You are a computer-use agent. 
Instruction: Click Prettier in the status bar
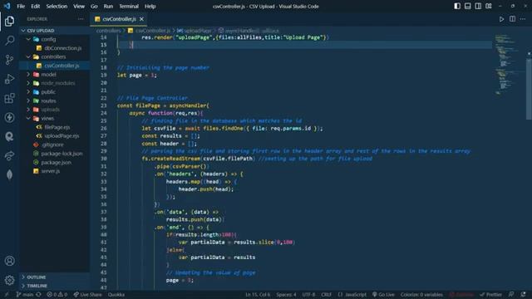pyautogui.click(x=490, y=295)
